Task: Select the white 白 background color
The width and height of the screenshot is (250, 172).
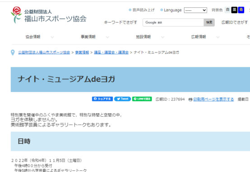Action: [228, 10]
